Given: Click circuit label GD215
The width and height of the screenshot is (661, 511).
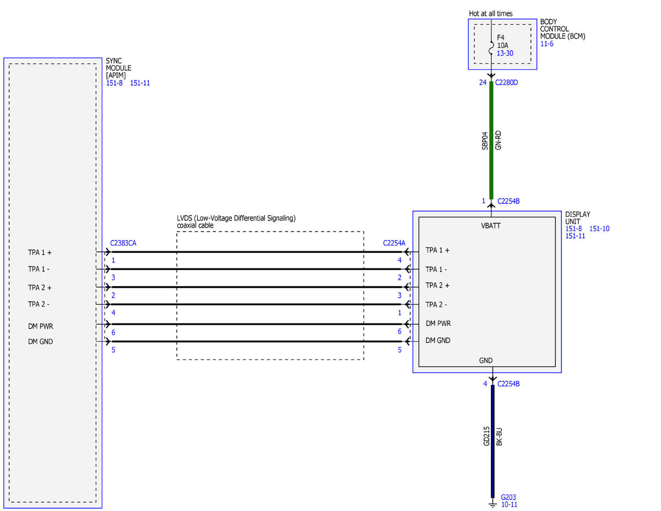Looking at the screenshot, I should (x=486, y=436).
